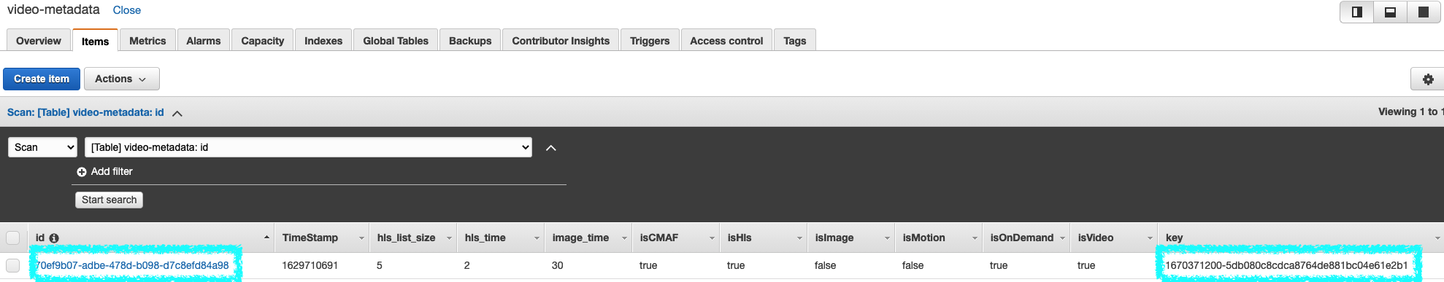
Task: Select full panel layout icon
Action: click(1424, 12)
